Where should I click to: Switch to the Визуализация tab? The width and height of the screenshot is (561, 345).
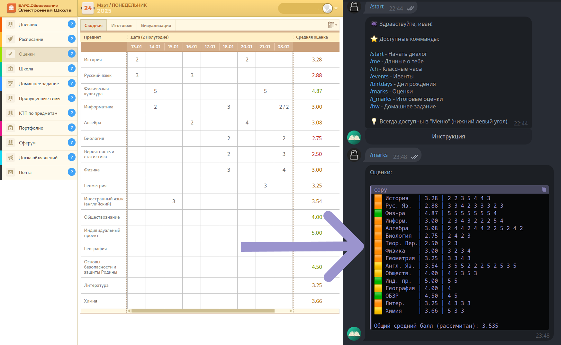tap(156, 25)
